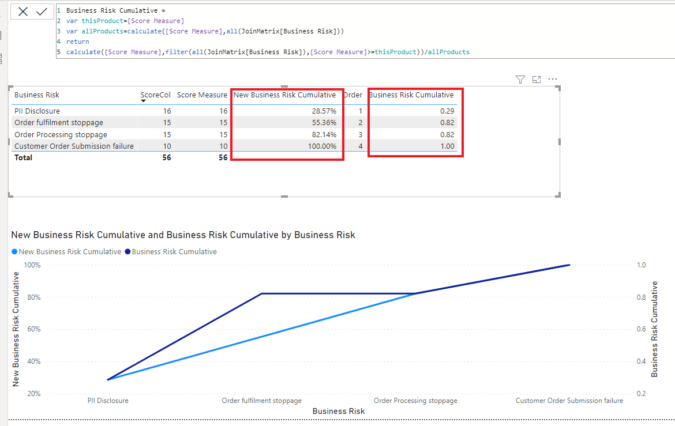Click formula line 3 allProducts variable
This screenshot has height=426, width=675.
point(103,31)
